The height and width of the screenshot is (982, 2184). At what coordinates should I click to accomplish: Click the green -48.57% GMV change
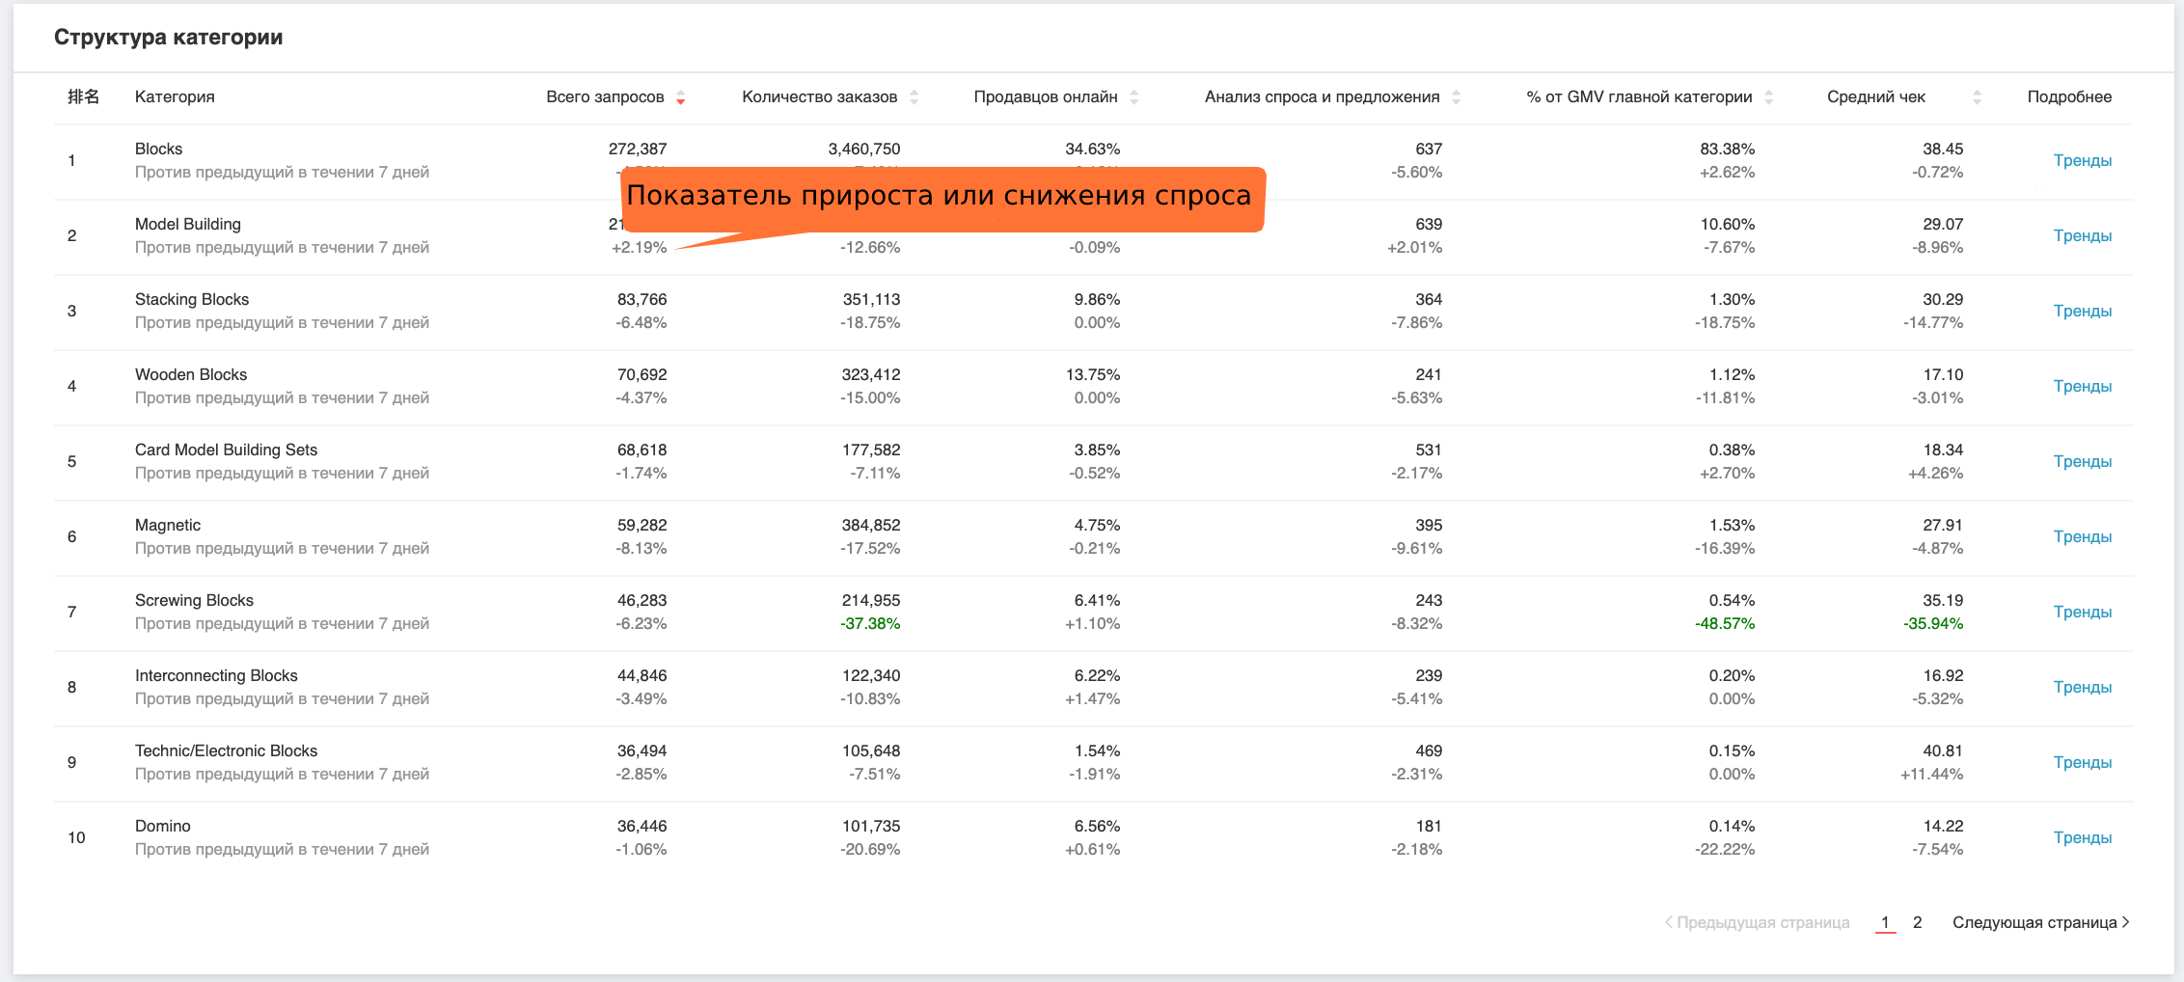point(1725,623)
